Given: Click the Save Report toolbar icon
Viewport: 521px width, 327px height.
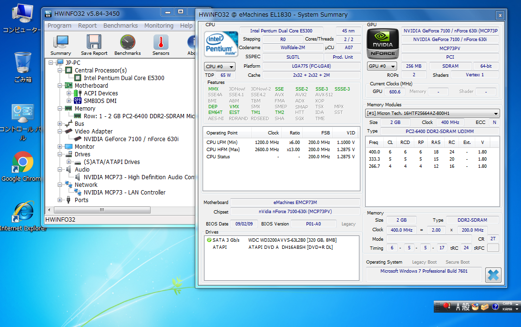Looking at the screenshot, I should [93, 45].
